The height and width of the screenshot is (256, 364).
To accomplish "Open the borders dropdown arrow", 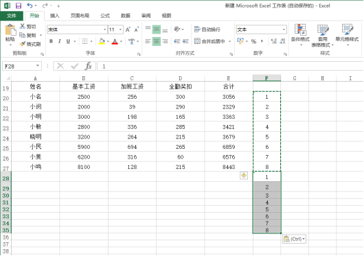I will point(91,41).
